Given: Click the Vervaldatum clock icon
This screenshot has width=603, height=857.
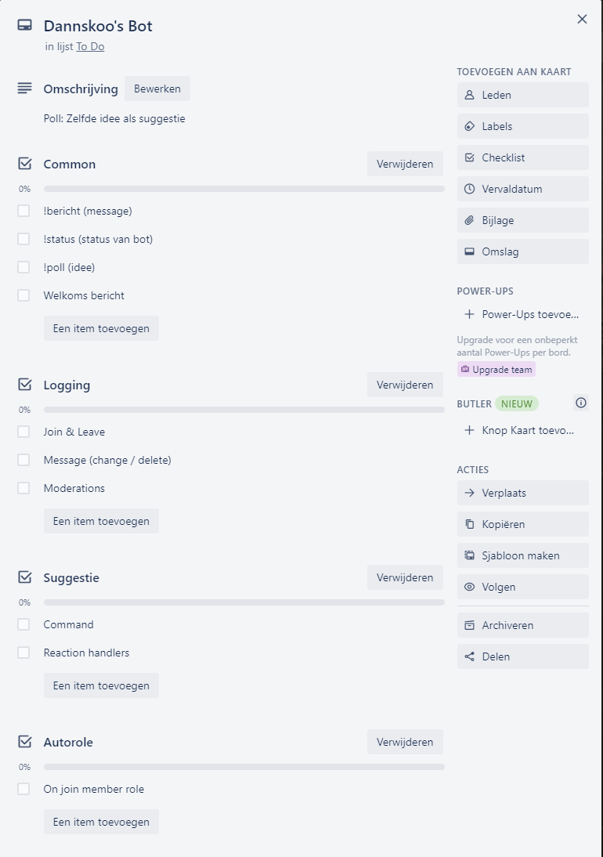Looking at the screenshot, I should point(470,189).
